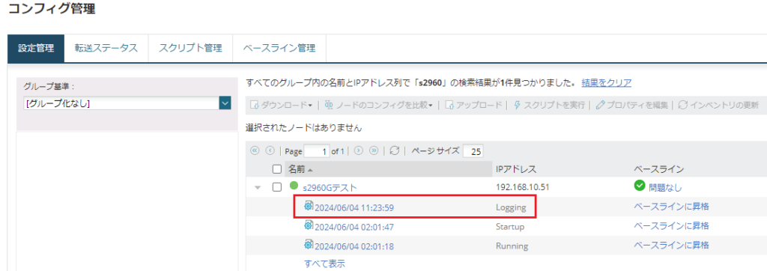Image resolution: width=767 pixels, height=271 pixels.
Task: Click プロパティを編集 in the toolbar
Action: point(632,105)
